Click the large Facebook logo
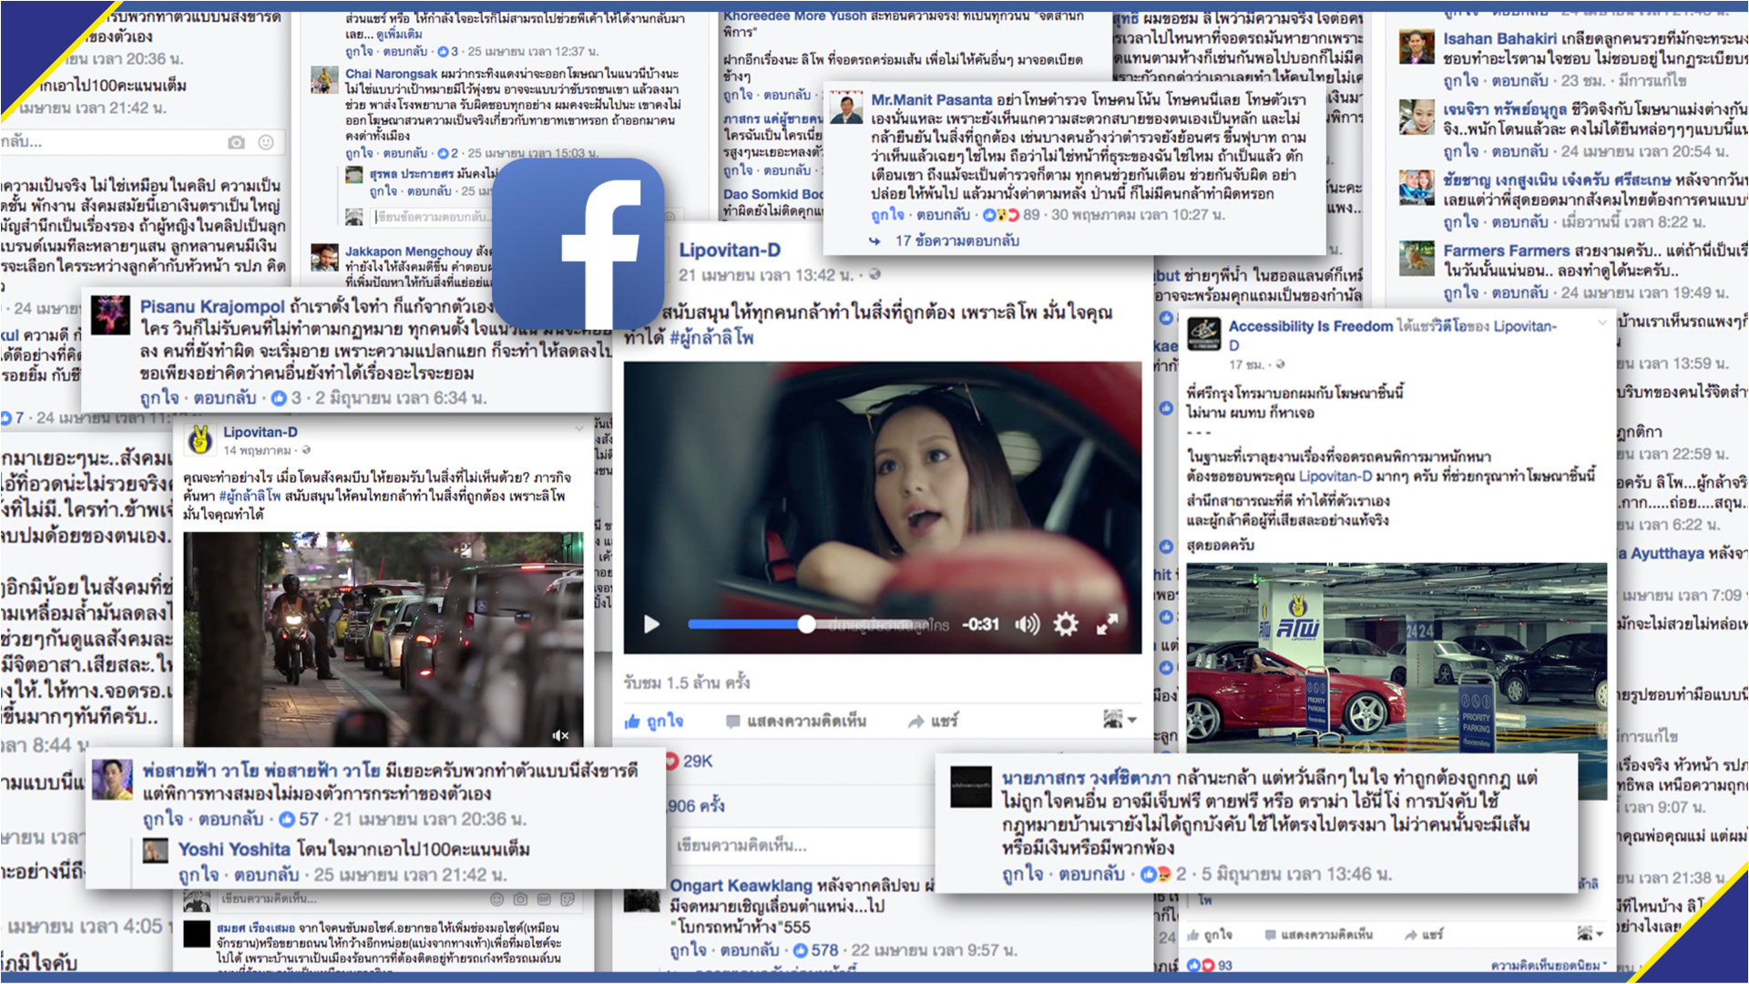The image size is (1749, 984). (578, 243)
